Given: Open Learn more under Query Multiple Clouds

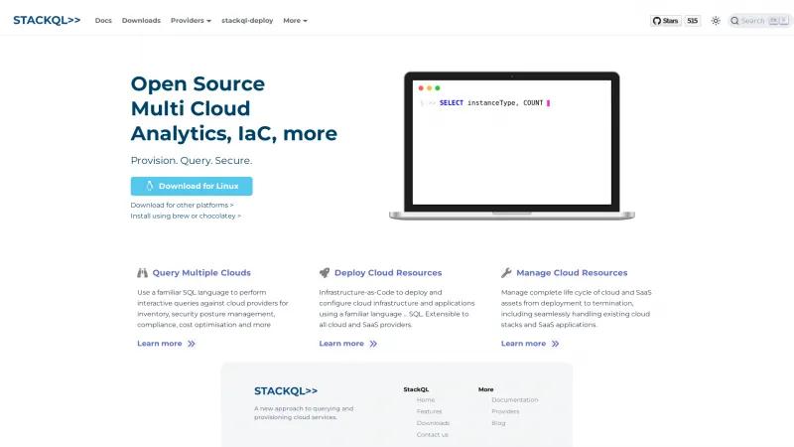Looking at the screenshot, I should coord(166,344).
